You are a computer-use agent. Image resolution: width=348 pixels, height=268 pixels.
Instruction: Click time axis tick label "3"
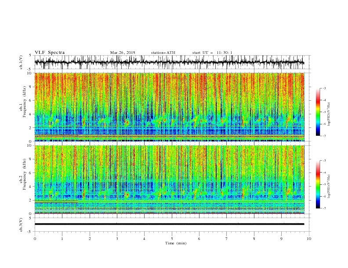pyautogui.click(x=117, y=239)
